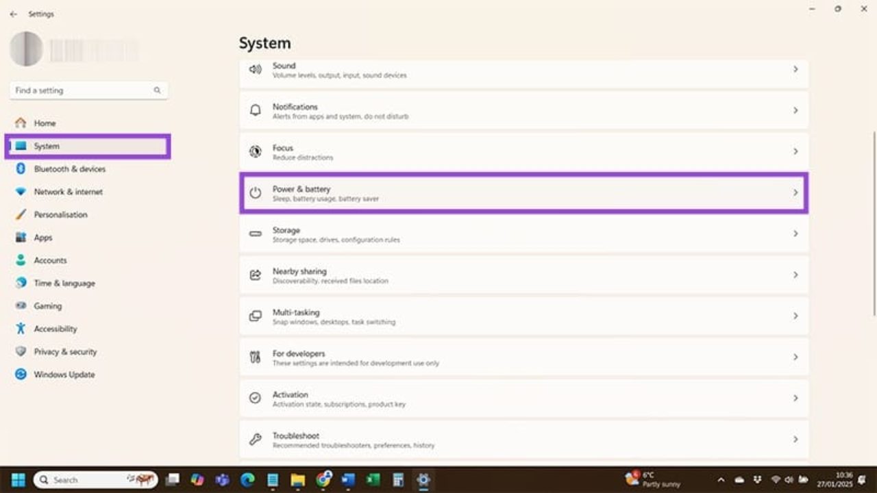Click the OneDrive icon in the system tray
Screen dimensions: 877x493
(738, 480)
